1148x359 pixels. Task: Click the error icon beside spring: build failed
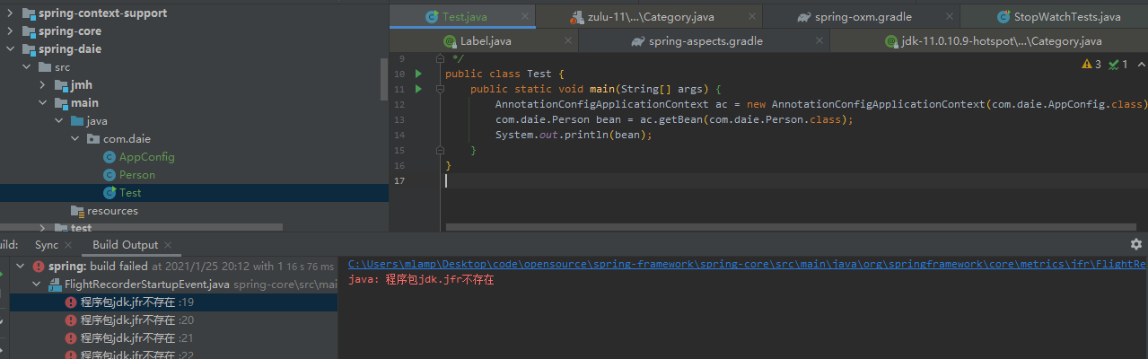(x=39, y=267)
